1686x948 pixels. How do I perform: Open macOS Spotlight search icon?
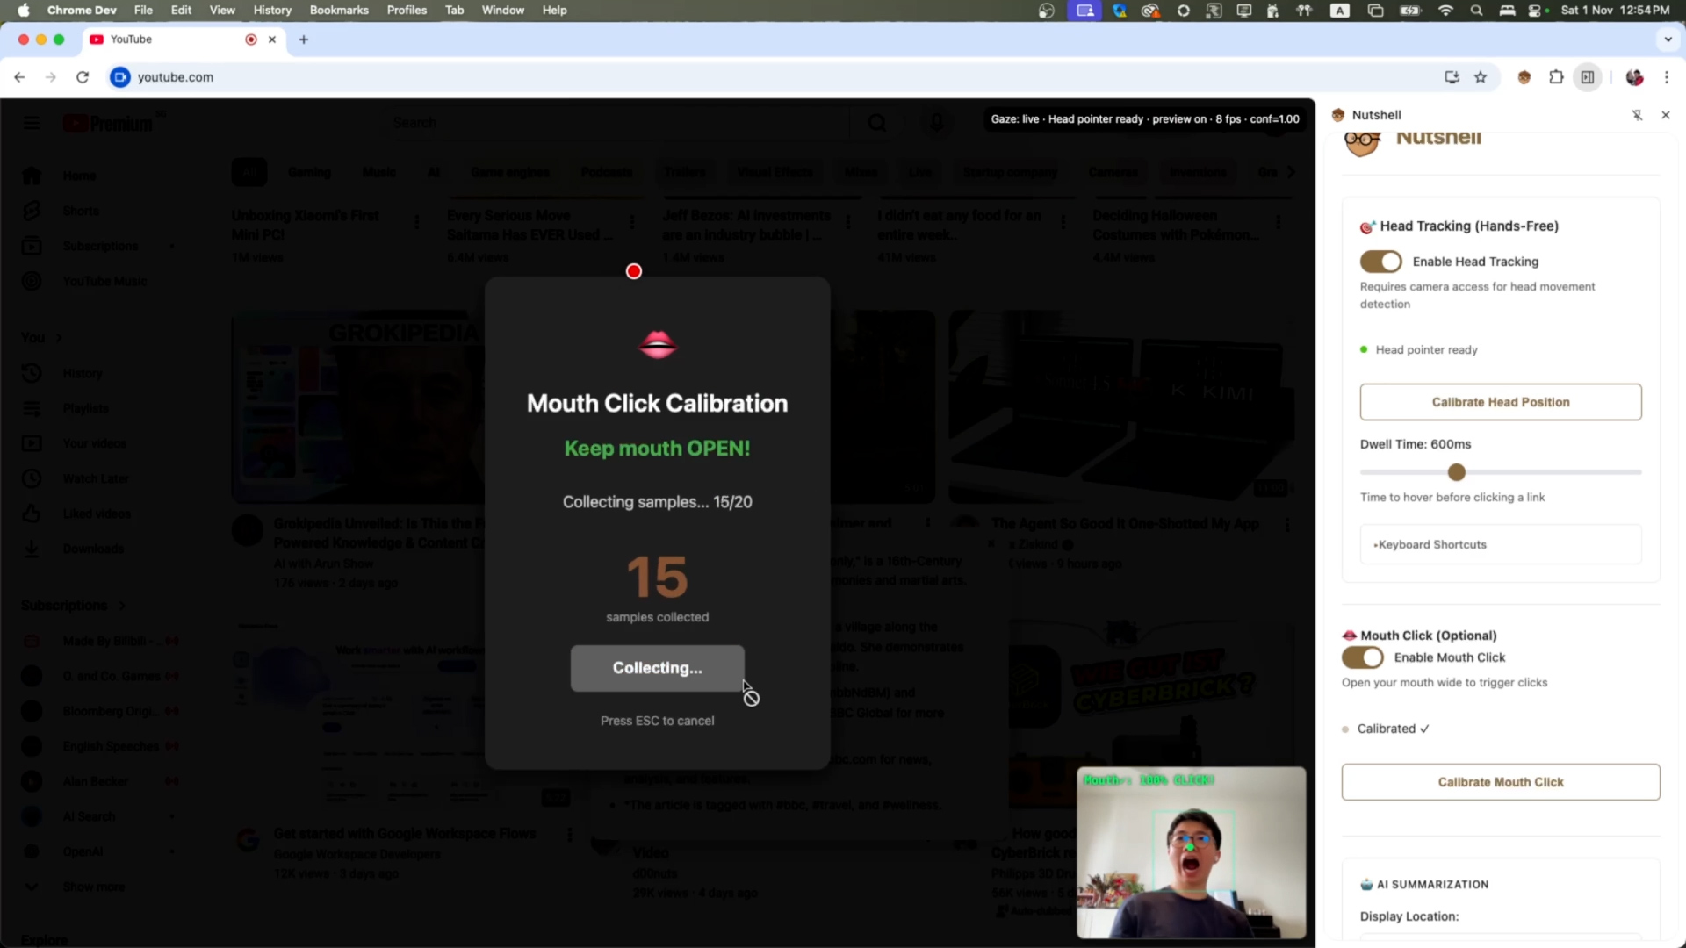click(x=1476, y=11)
